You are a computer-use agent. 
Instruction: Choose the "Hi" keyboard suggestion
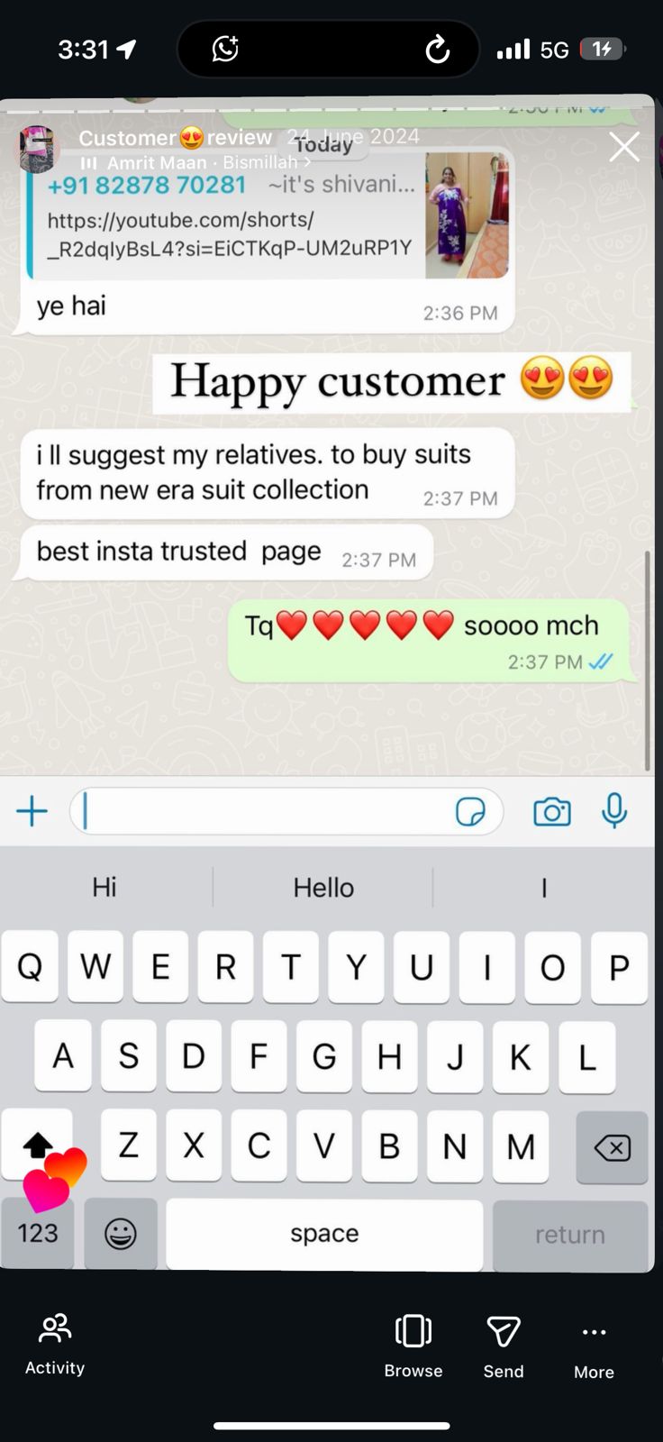click(104, 888)
